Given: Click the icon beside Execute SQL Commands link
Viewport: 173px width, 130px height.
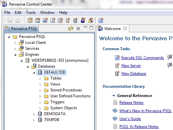Looking at the screenshot, I should click(x=117, y=58).
